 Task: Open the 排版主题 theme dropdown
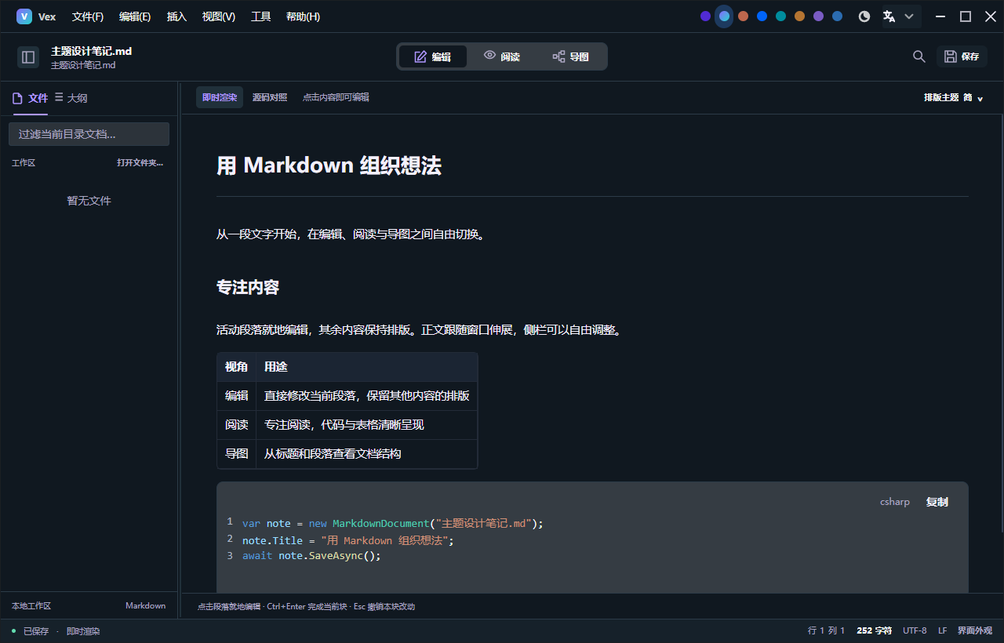pos(954,97)
